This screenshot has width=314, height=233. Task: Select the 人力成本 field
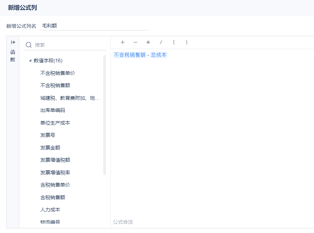click(50, 210)
